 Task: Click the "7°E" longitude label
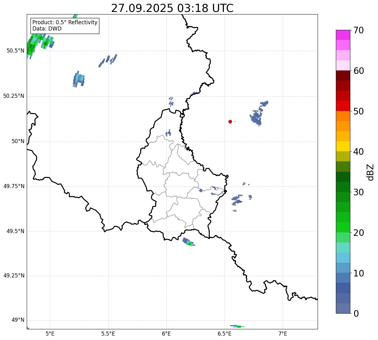coord(283,334)
